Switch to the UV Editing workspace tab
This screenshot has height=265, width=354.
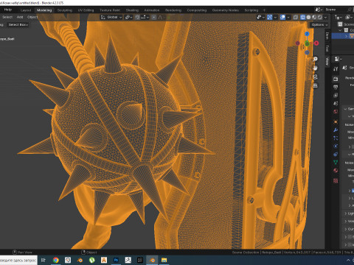click(86, 10)
